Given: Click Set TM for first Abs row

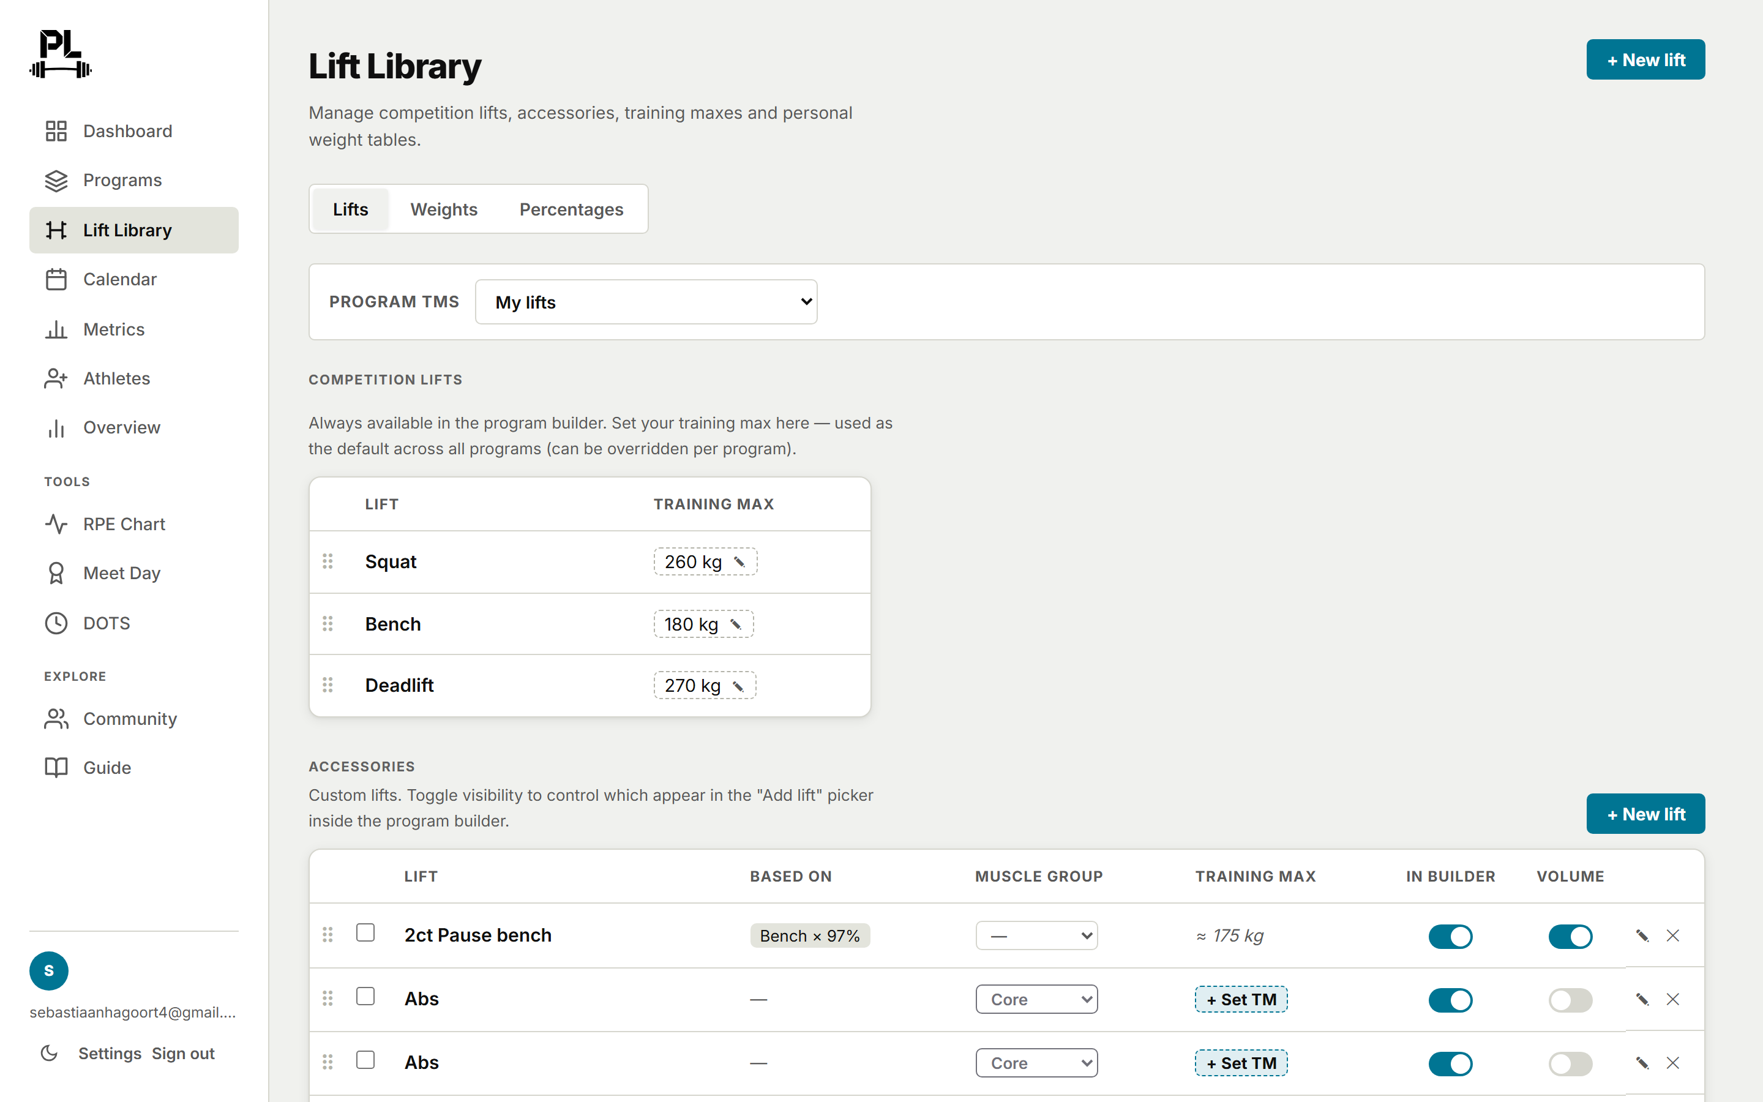Looking at the screenshot, I should (x=1241, y=999).
